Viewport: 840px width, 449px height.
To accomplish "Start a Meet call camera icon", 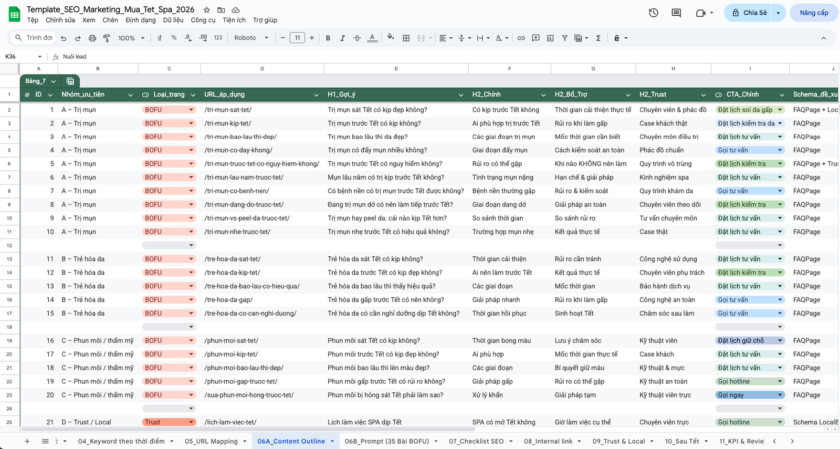I will (700, 13).
